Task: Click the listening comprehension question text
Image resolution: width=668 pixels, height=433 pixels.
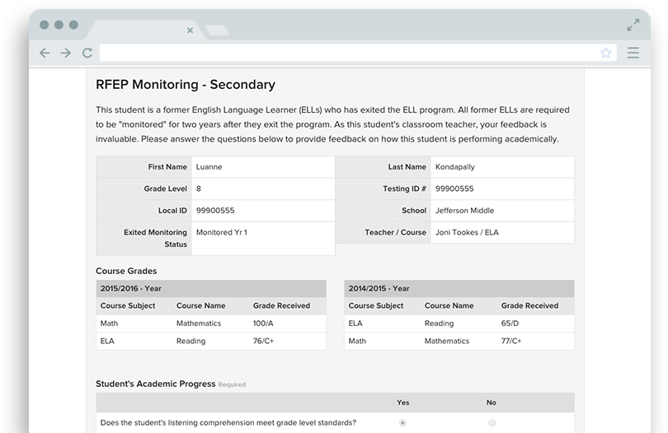Action: [228, 423]
